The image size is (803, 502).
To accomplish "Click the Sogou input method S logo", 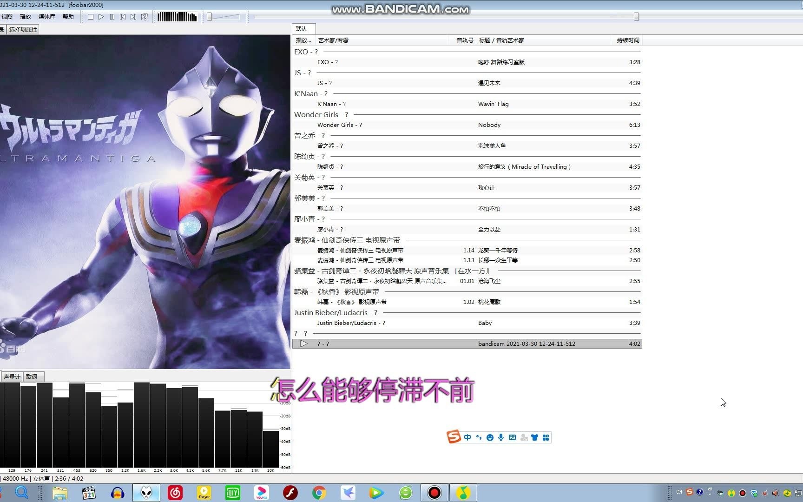I will [454, 436].
